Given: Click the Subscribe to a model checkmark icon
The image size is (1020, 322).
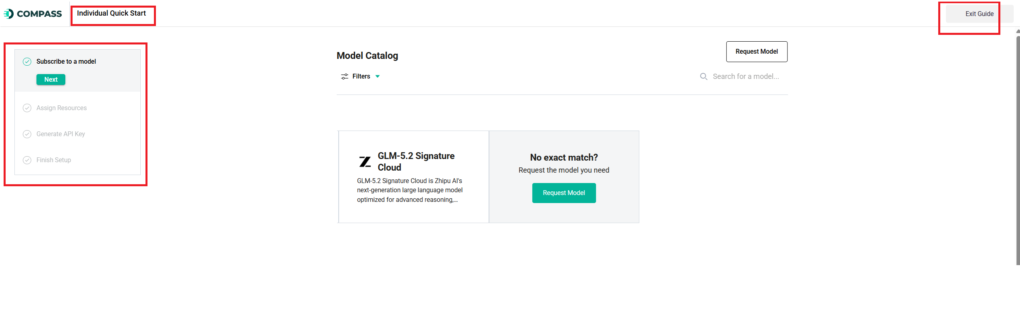Looking at the screenshot, I should [x=27, y=62].
